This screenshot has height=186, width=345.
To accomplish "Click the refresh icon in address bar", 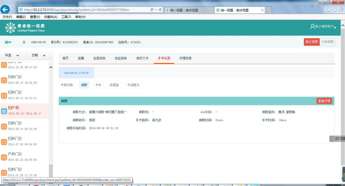I will tap(160, 10).
